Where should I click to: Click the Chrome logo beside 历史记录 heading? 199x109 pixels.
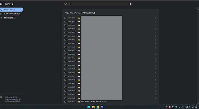tap(1, 4)
